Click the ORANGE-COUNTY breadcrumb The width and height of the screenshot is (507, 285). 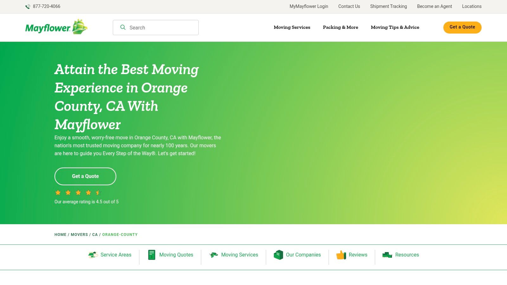pyautogui.click(x=120, y=235)
